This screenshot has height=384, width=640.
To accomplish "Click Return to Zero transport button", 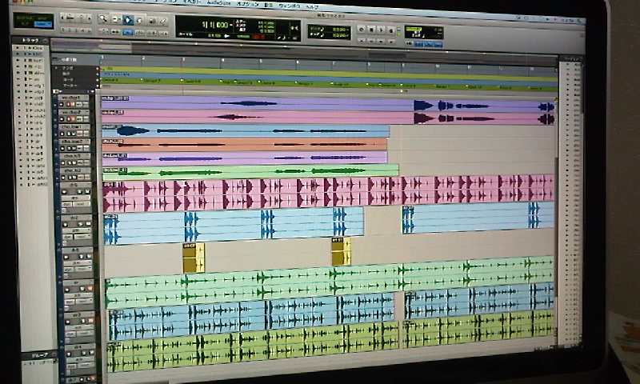I will click(x=362, y=41).
